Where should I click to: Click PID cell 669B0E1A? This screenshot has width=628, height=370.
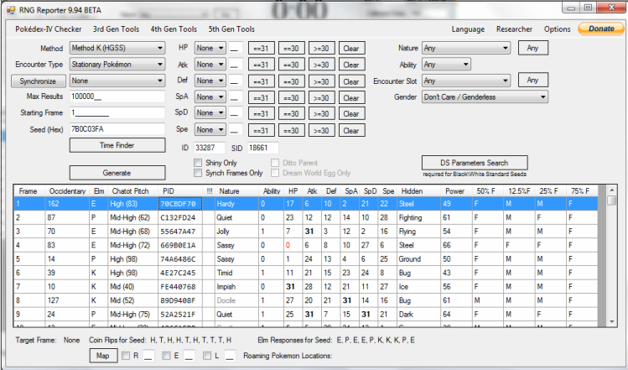click(x=180, y=245)
